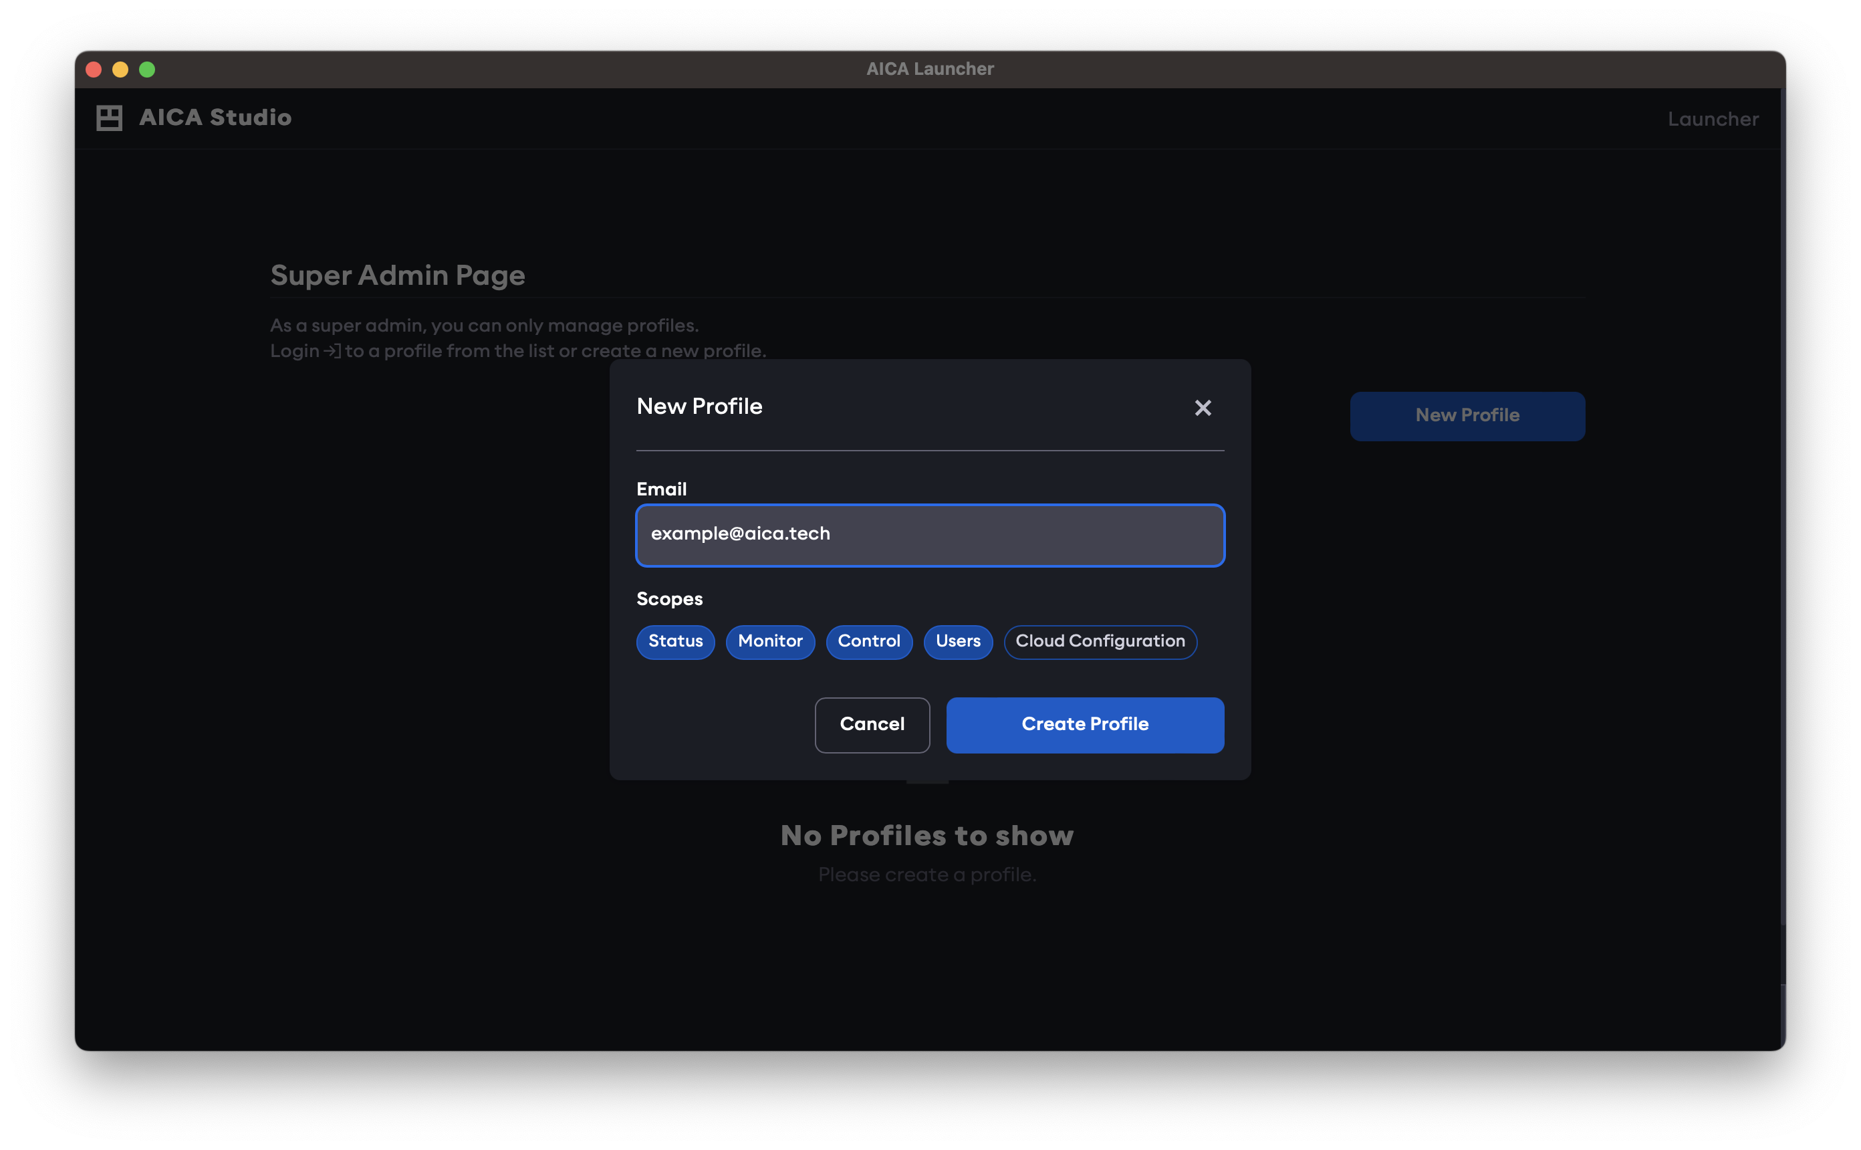1861x1150 pixels.
Task: Click the dimmed New Profile button
Action: coord(1467,415)
